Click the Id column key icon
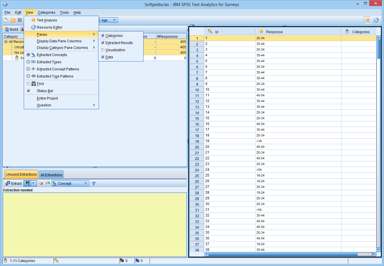384x266 pixels. coord(210,31)
